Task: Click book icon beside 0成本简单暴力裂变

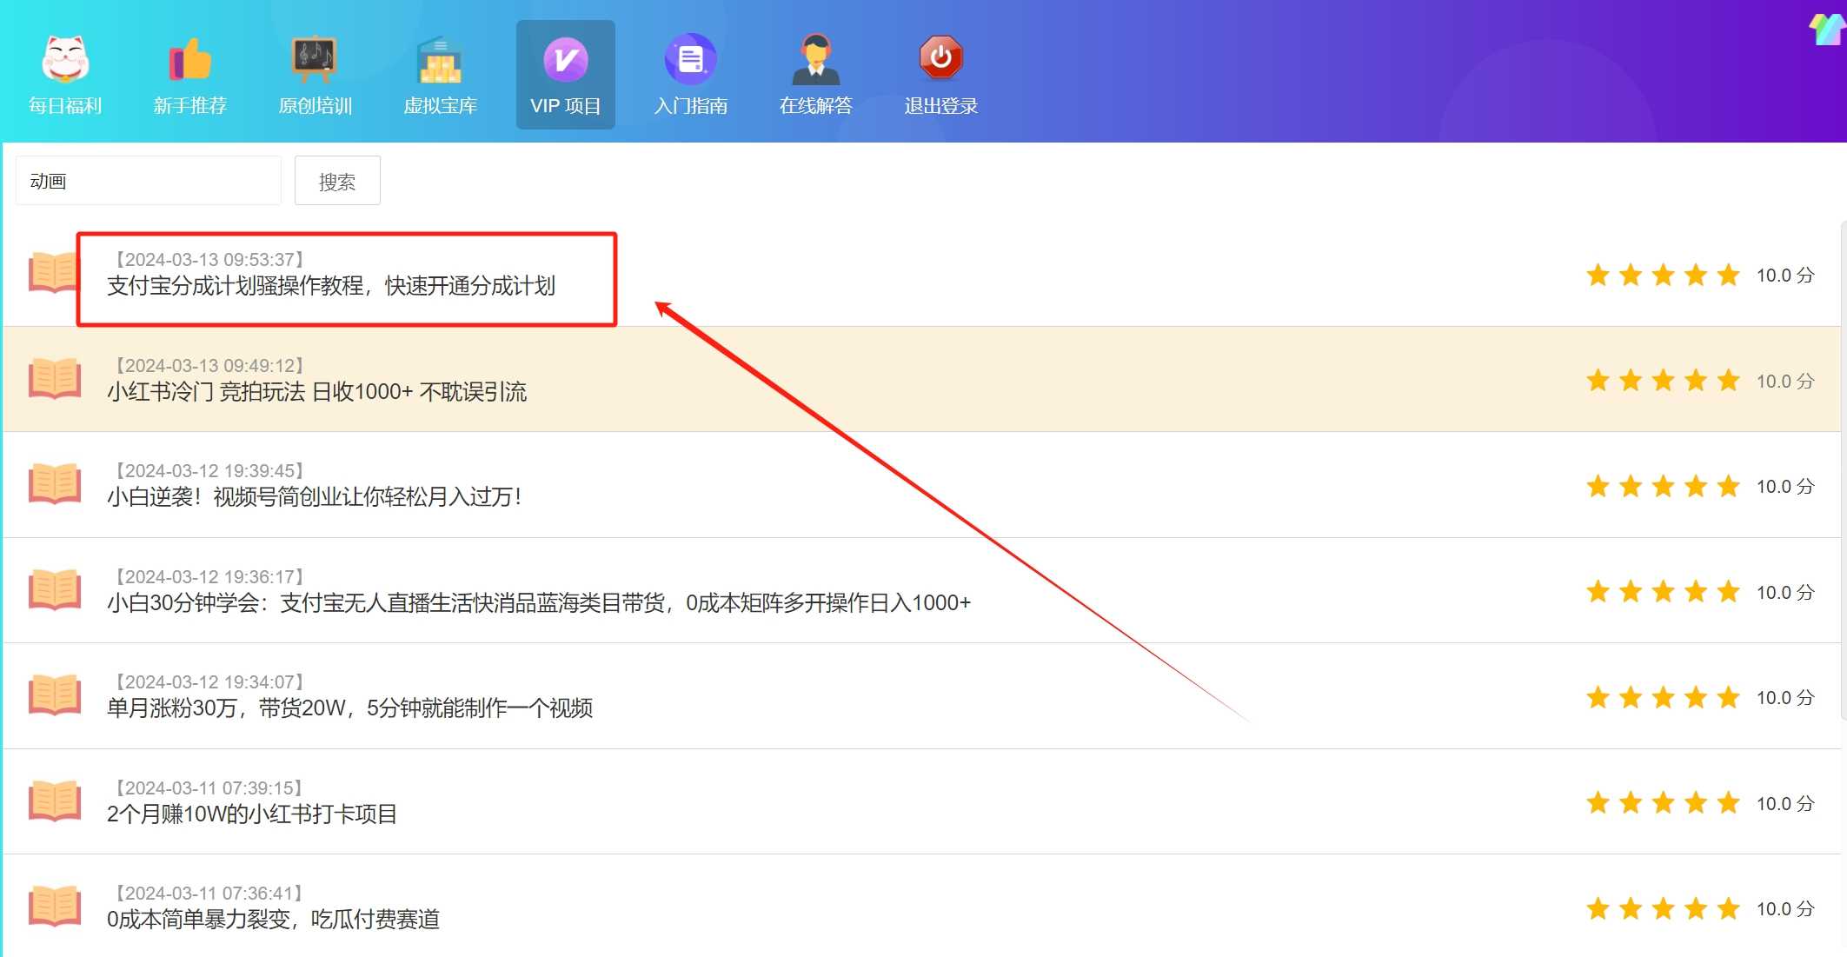Action: [x=55, y=906]
